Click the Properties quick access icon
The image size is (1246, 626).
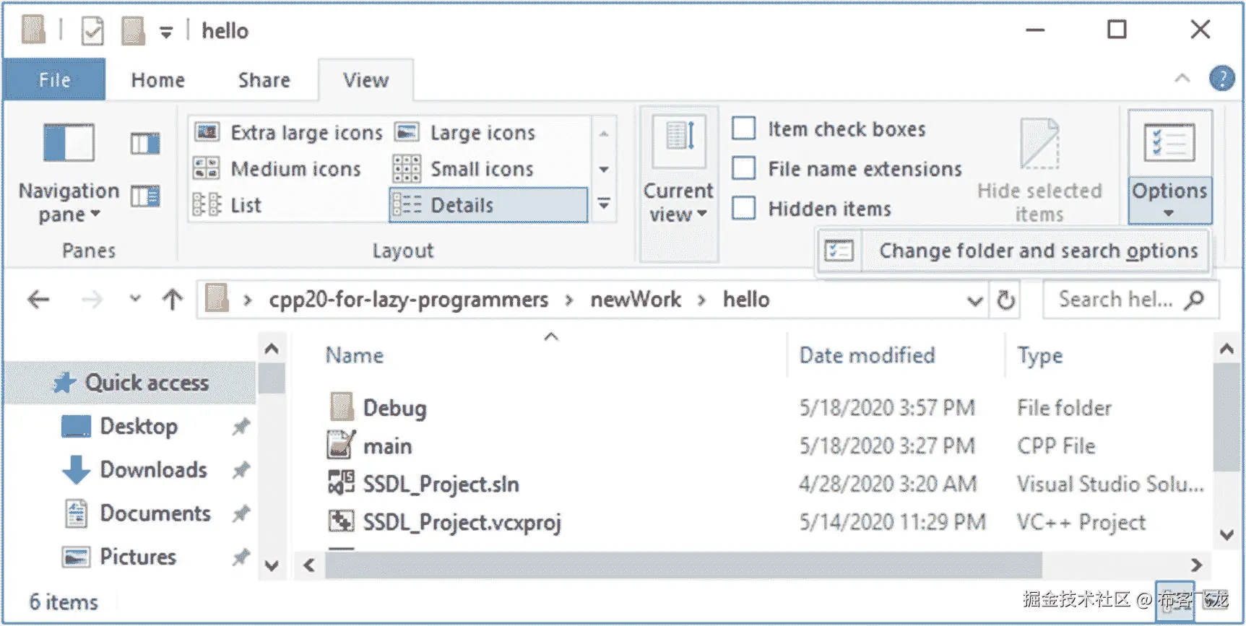(x=92, y=31)
